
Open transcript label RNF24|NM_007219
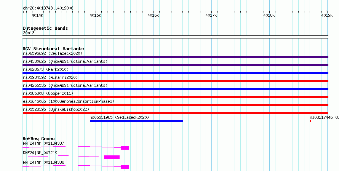40,153
